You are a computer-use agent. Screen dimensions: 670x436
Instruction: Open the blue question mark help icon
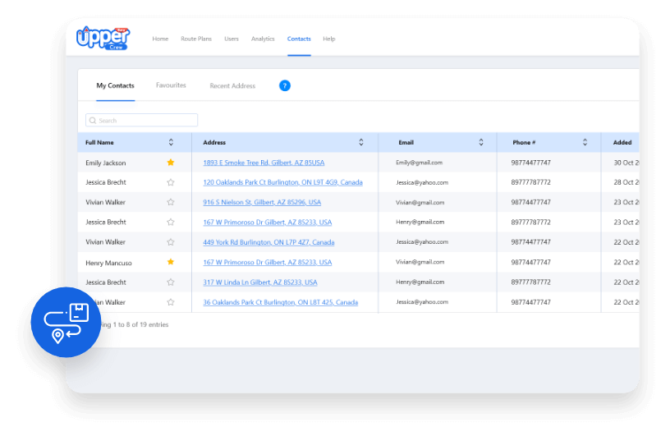coord(285,85)
